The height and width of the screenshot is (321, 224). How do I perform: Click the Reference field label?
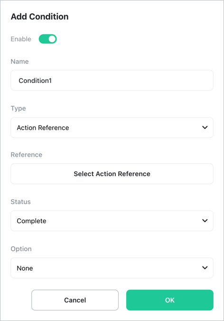[x=27, y=154]
